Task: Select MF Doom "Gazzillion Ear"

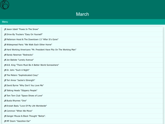Action: (x=82, y=121)
